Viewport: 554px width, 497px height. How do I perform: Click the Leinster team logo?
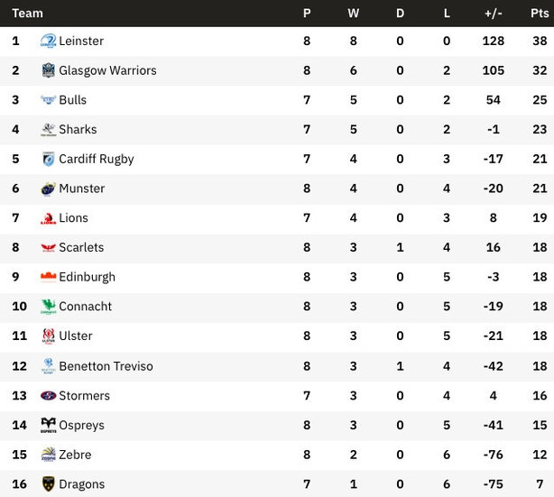coord(48,41)
